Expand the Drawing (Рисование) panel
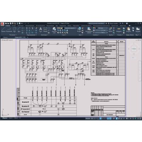Screen dimensions: 142x142 pyautogui.click(x=13, y=35)
